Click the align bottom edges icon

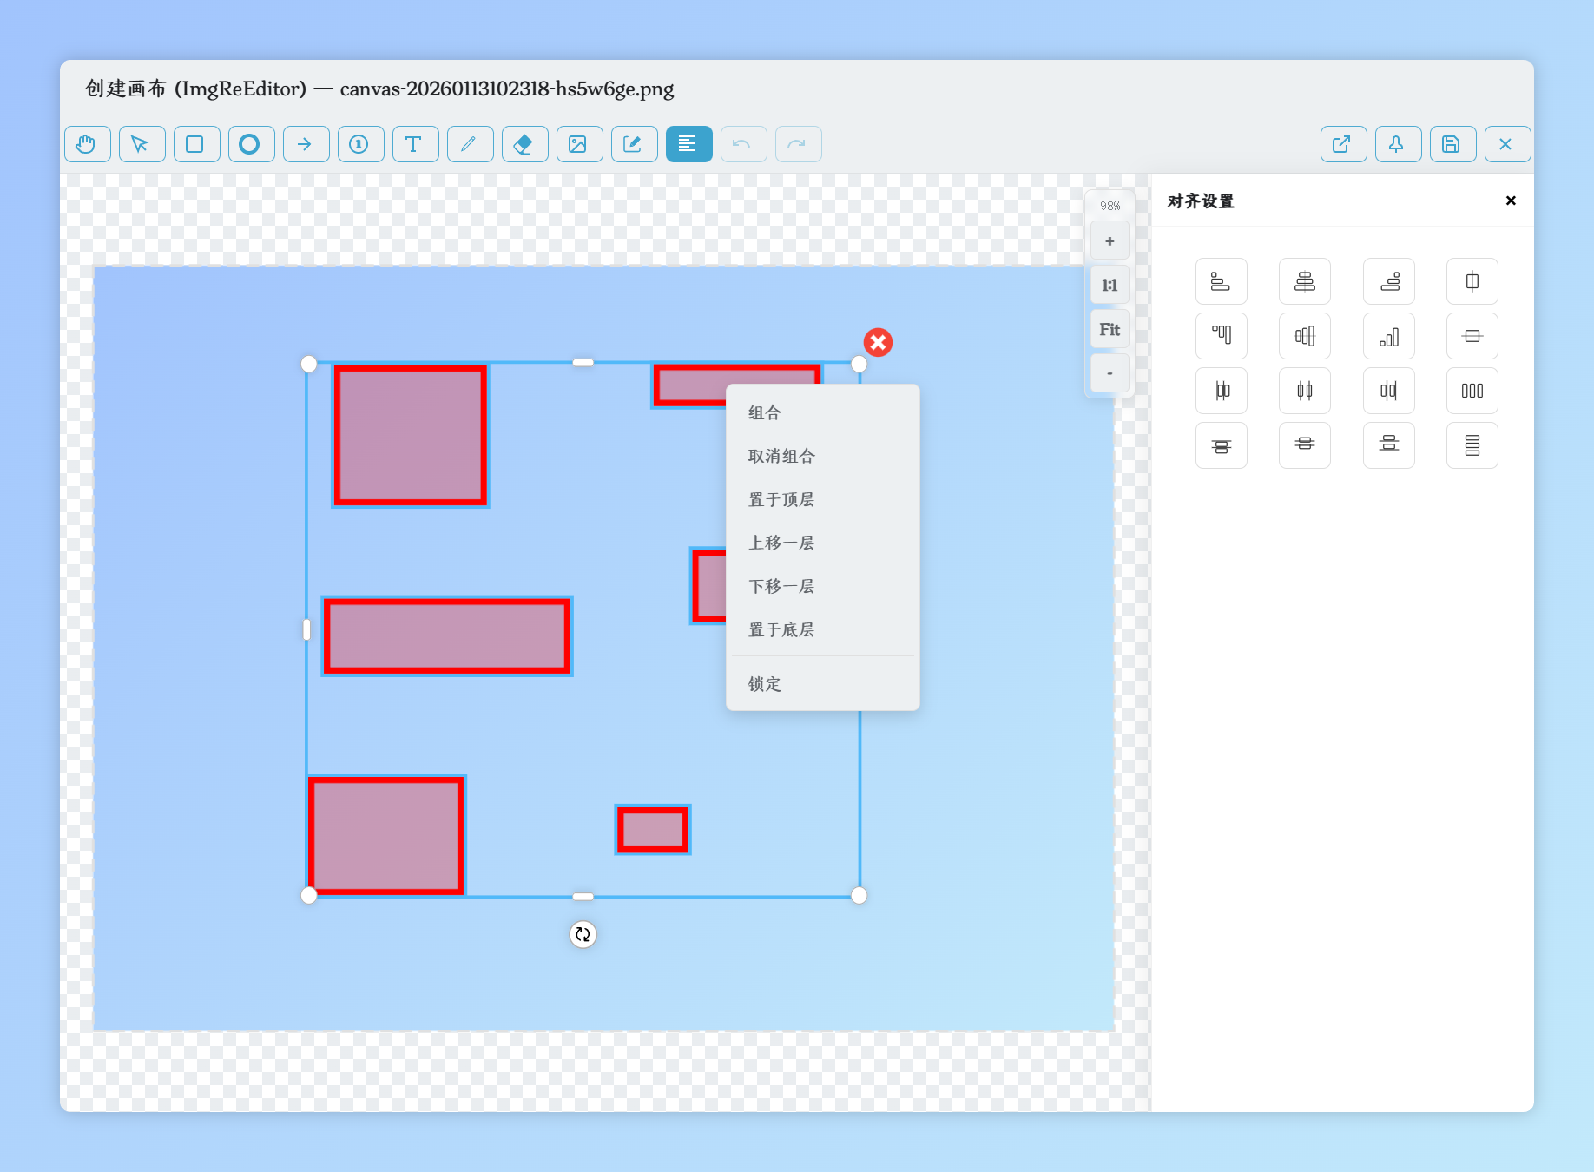point(1389,336)
